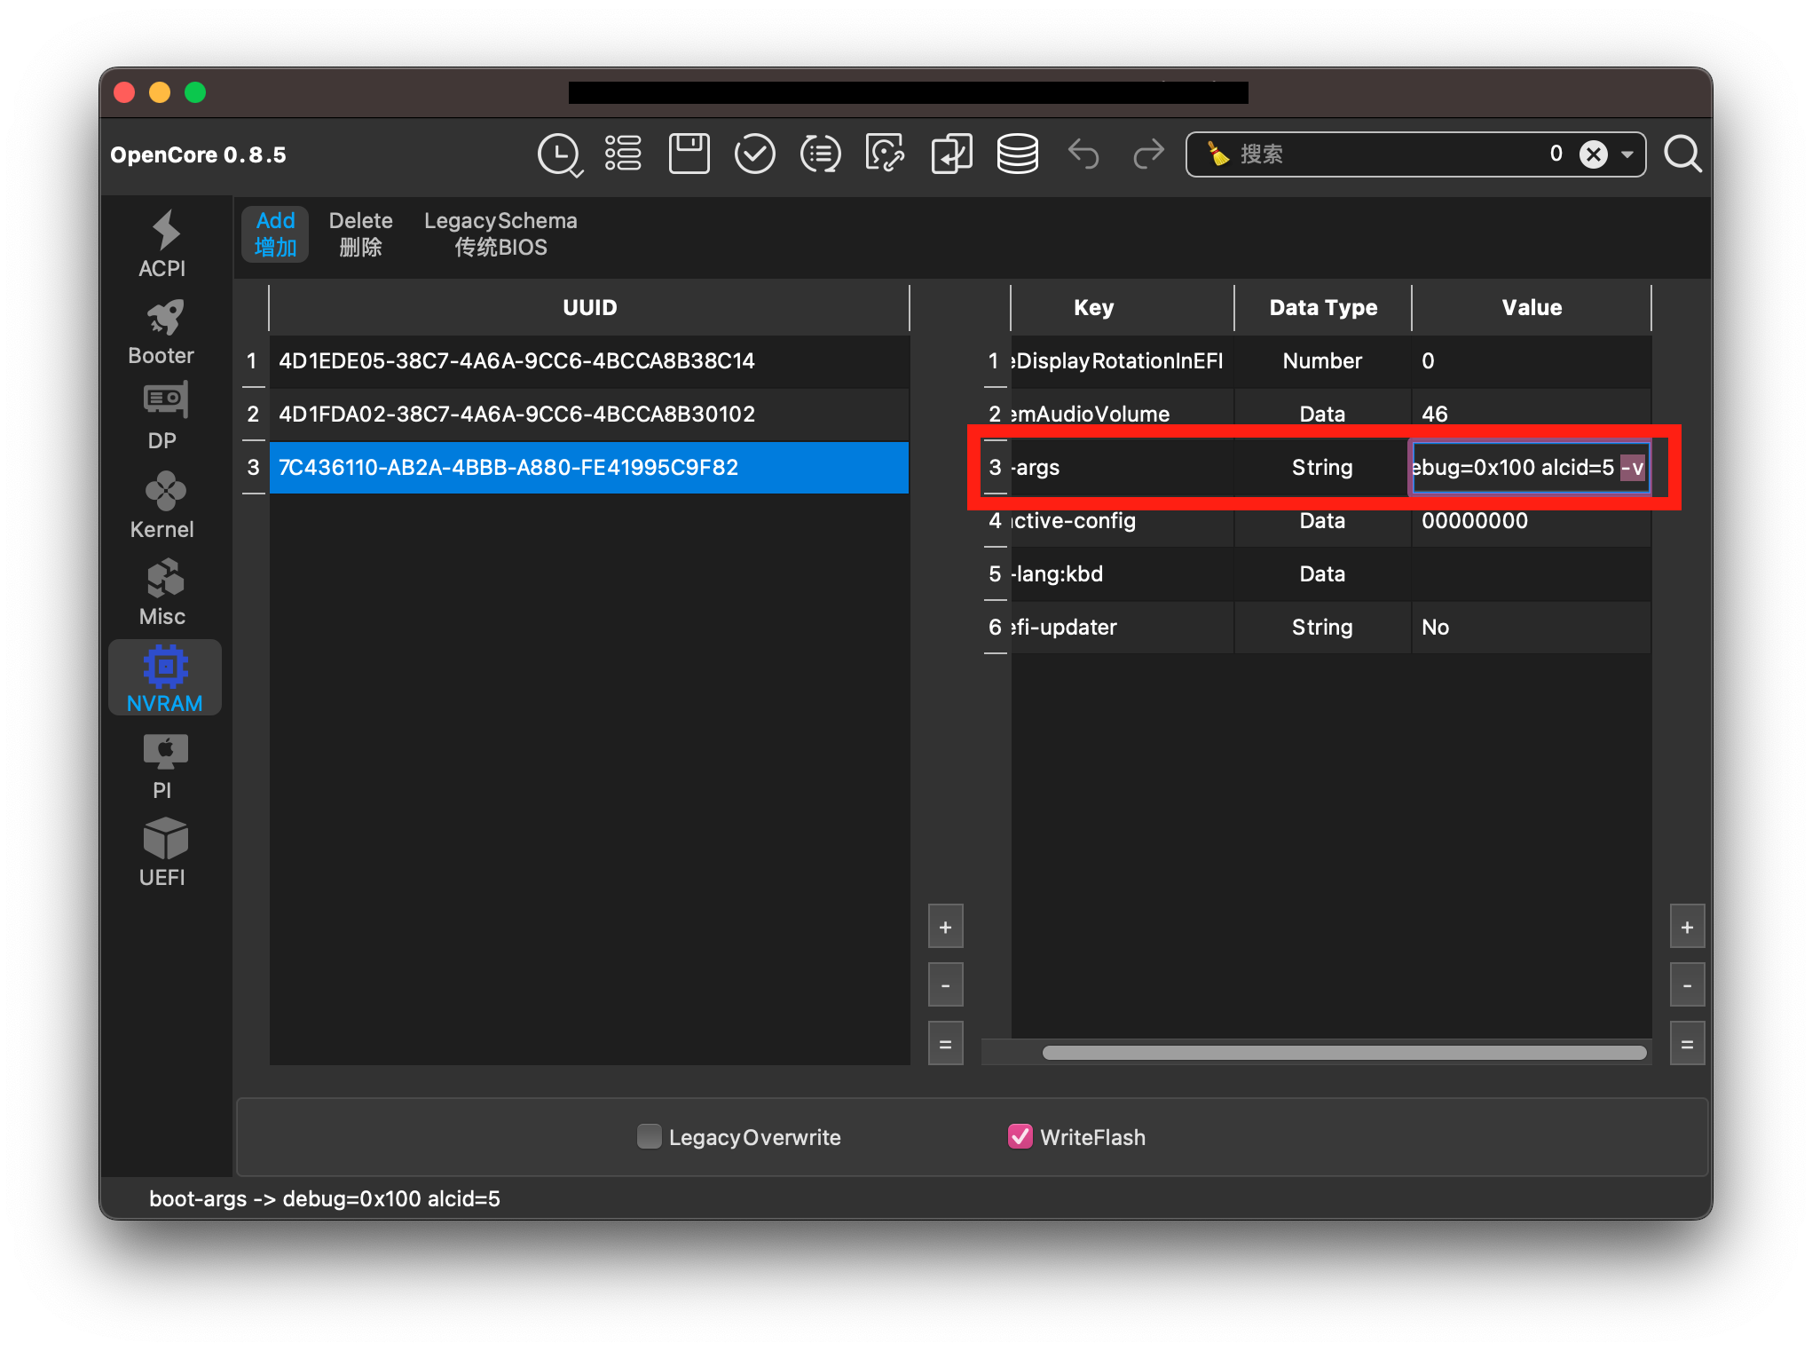Switch to the Delete tab
Screen dimensions: 1812x1351
coord(360,233)
